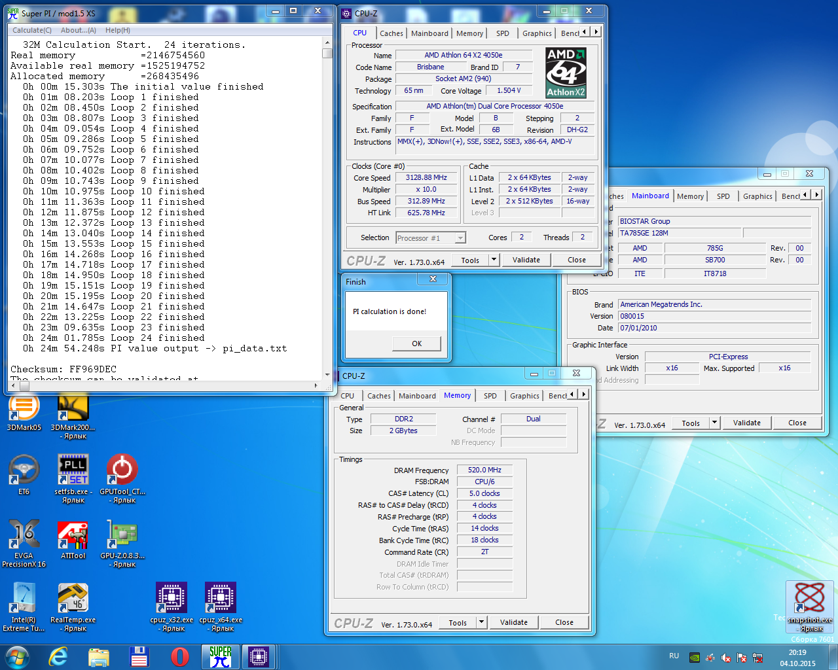Open the About...(A) menu in Super PI

coord(79,30)
